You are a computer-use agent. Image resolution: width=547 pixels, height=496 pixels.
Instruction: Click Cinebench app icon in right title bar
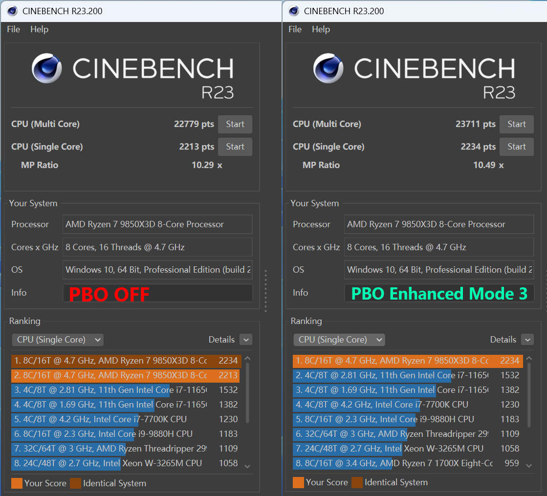click(294, 11)
